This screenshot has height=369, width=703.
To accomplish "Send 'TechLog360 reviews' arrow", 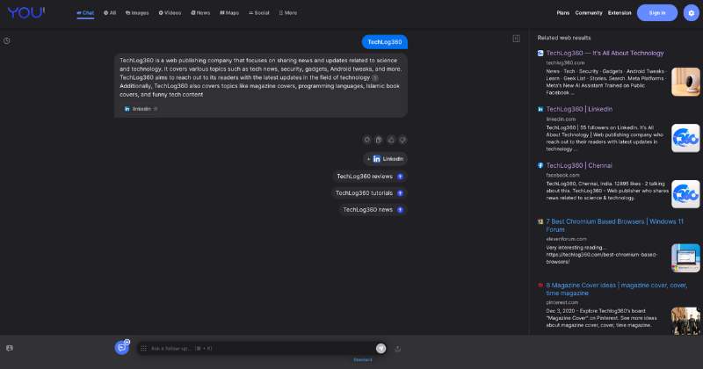I will click(x=401, y=177).
